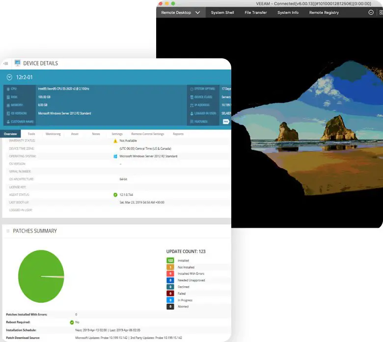Screen dimensions: 383x342
Task: Open Remote Registry in the VEEAM window
Action: (x=324, y=12)
